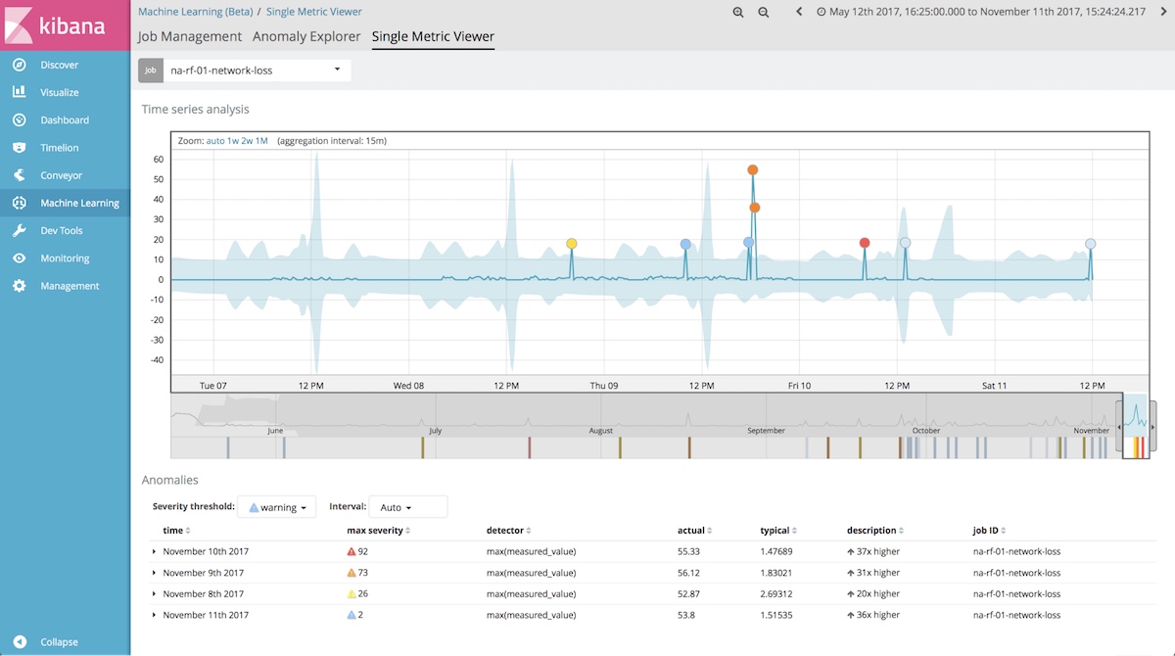This screenshot has height=656, width=1175.
Task: Click left handle of context brush selection
Action: pos(1119,428)
